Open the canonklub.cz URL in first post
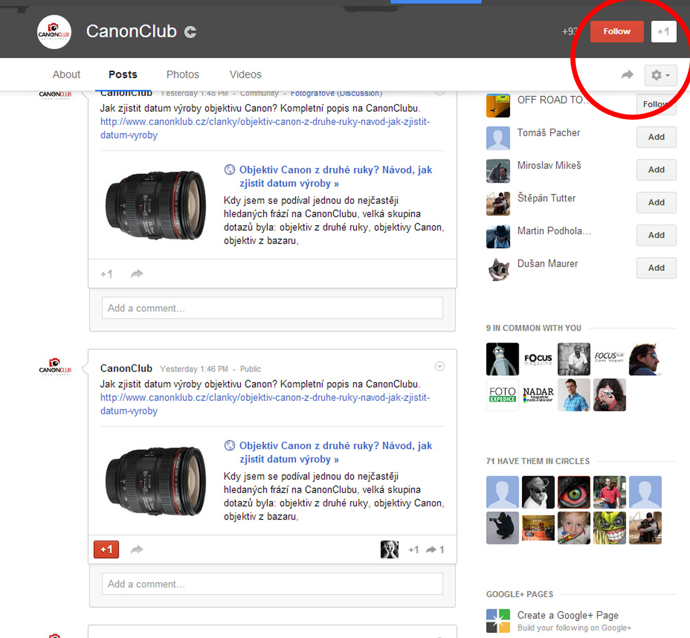The width and height of the screenshot is (690, 638). coord(265,128)
